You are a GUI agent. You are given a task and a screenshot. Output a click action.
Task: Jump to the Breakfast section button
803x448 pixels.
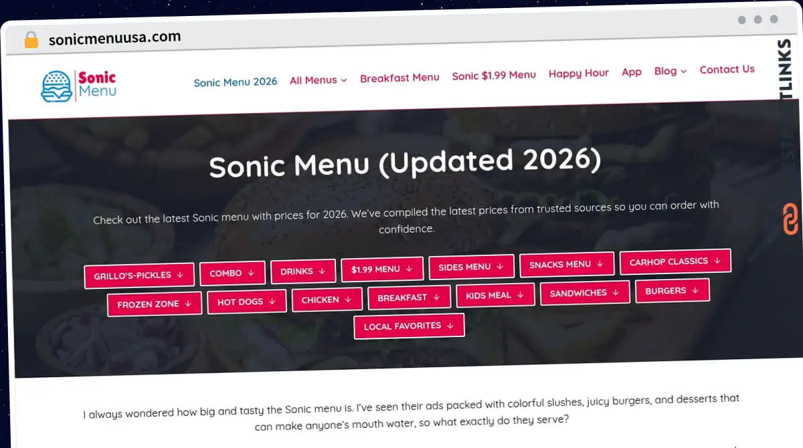tap(409, 297)
